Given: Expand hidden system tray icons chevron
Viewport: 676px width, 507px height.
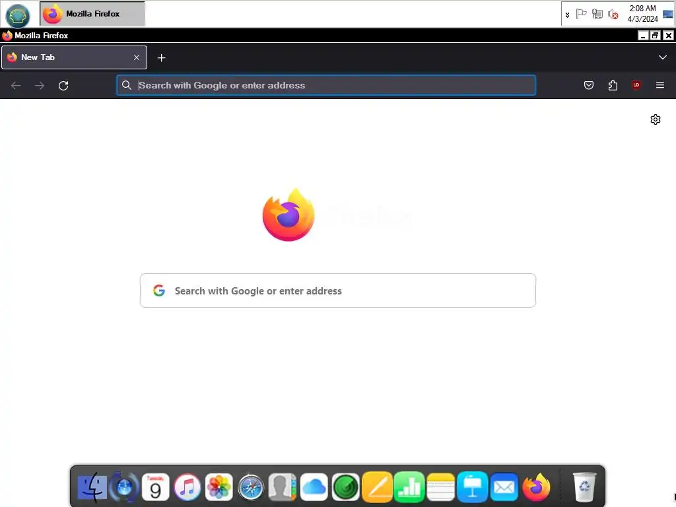Looking at the screenshot, I should 567,15.
